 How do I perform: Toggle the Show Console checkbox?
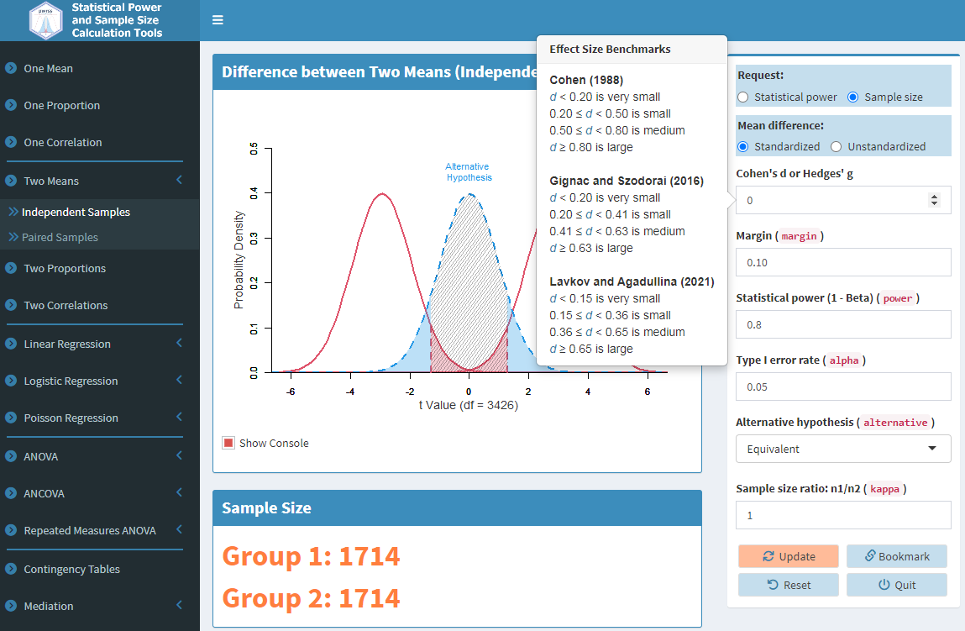point(228,443)
